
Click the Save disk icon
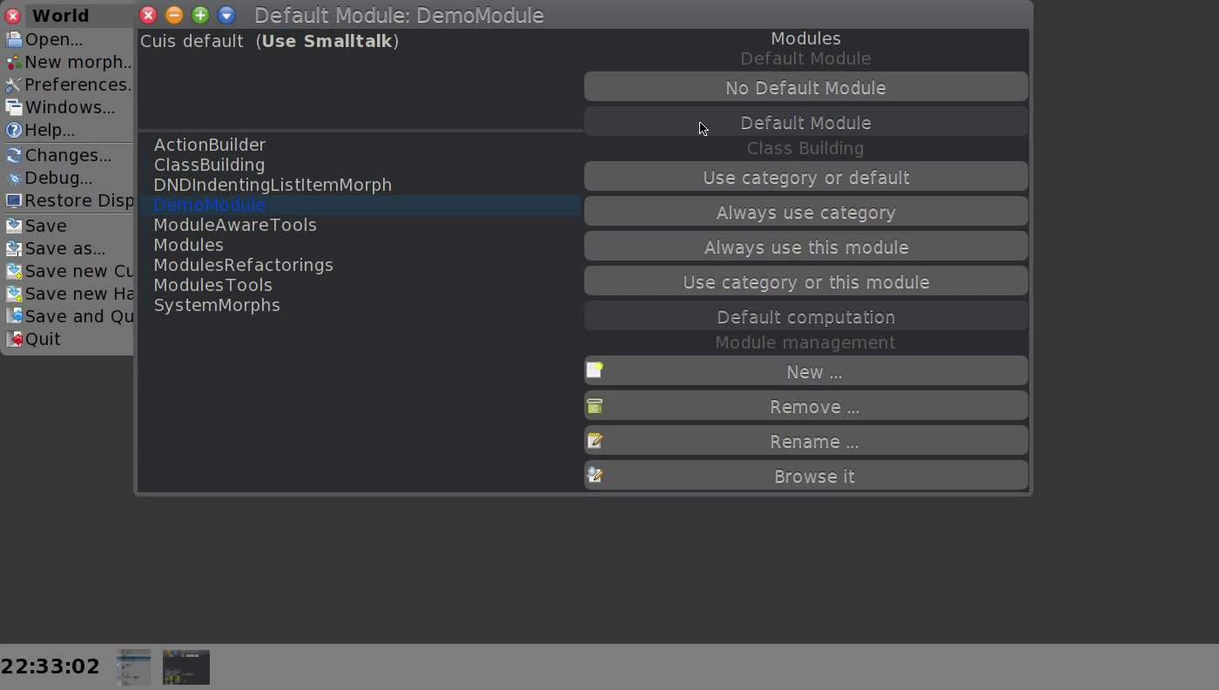(13, 226)
